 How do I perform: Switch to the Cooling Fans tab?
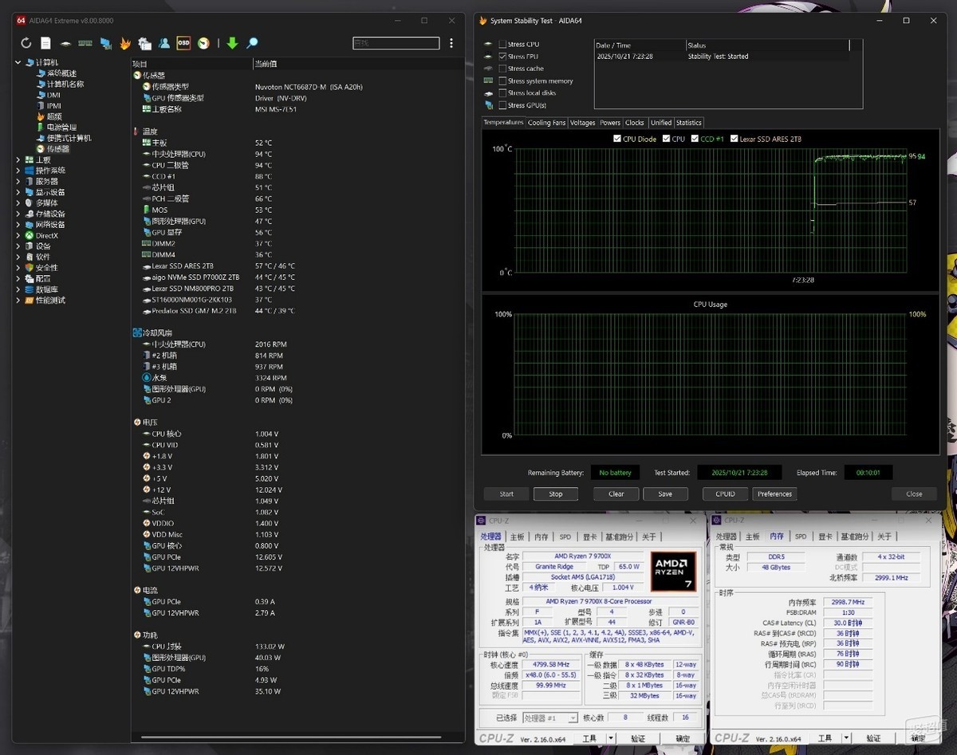547,123
